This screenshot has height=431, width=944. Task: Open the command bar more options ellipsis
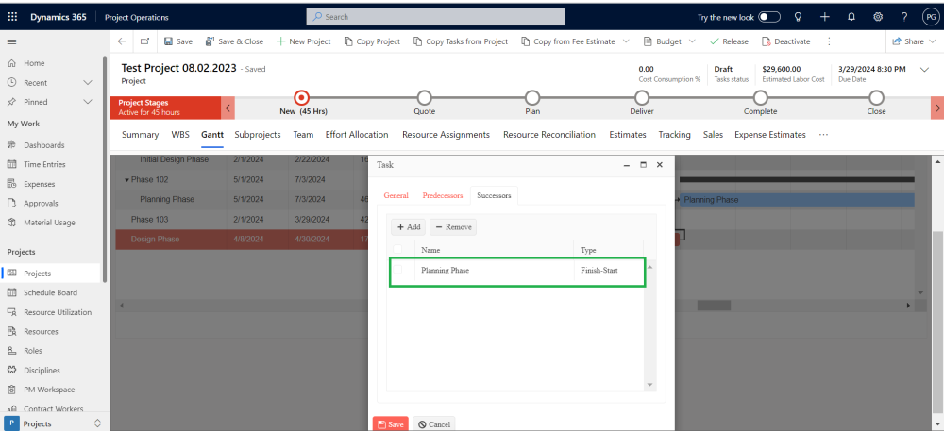(x=829, y=41)
